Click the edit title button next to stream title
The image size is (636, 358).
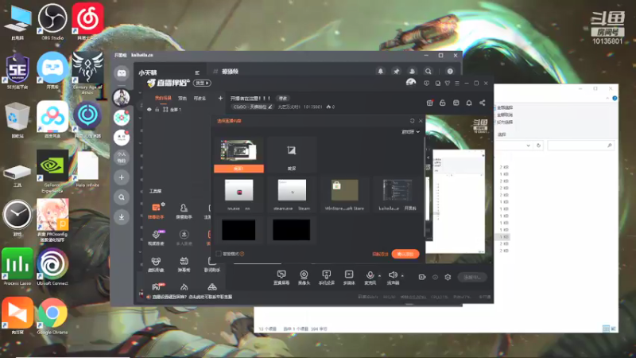point(283,98)
